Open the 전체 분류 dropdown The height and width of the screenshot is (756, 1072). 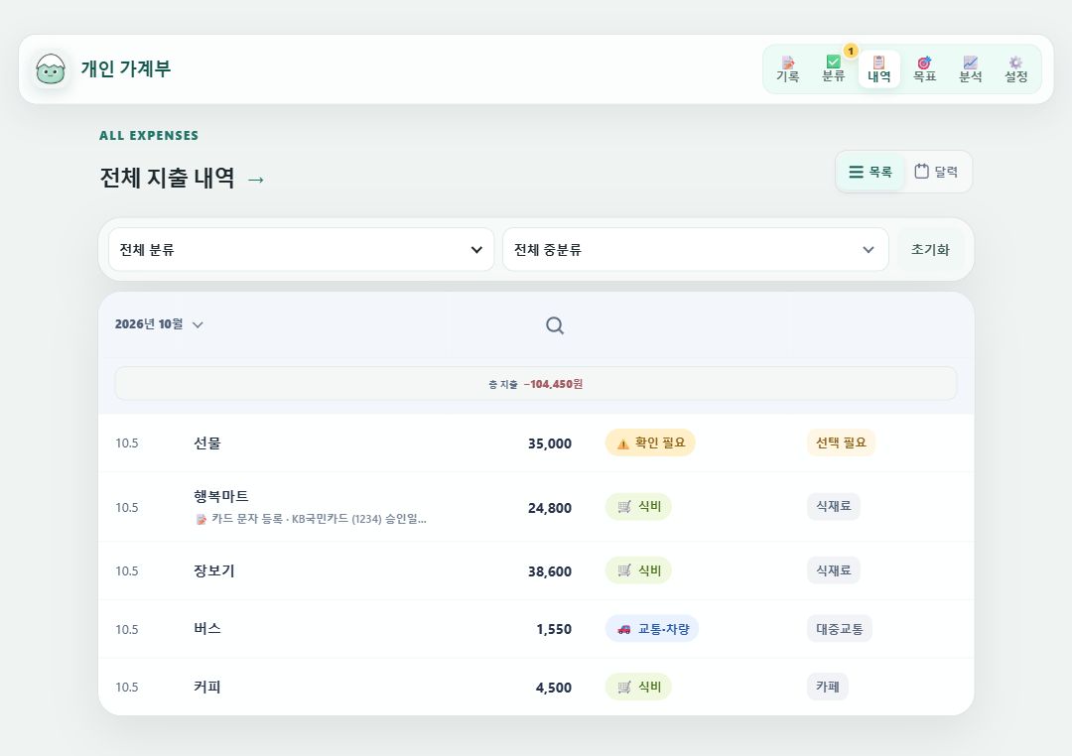[x=301, y=249]
